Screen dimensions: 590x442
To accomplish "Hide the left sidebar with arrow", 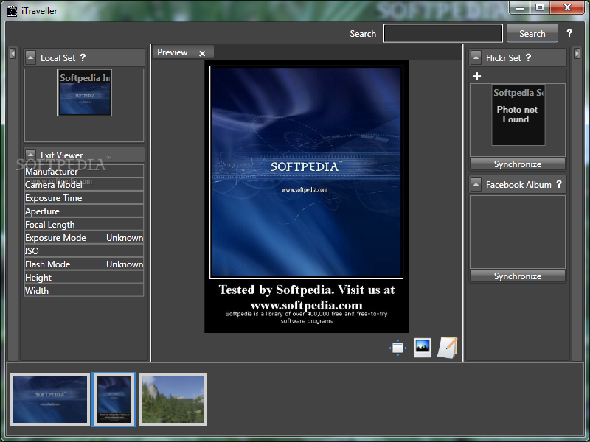I will pos(13,53).
